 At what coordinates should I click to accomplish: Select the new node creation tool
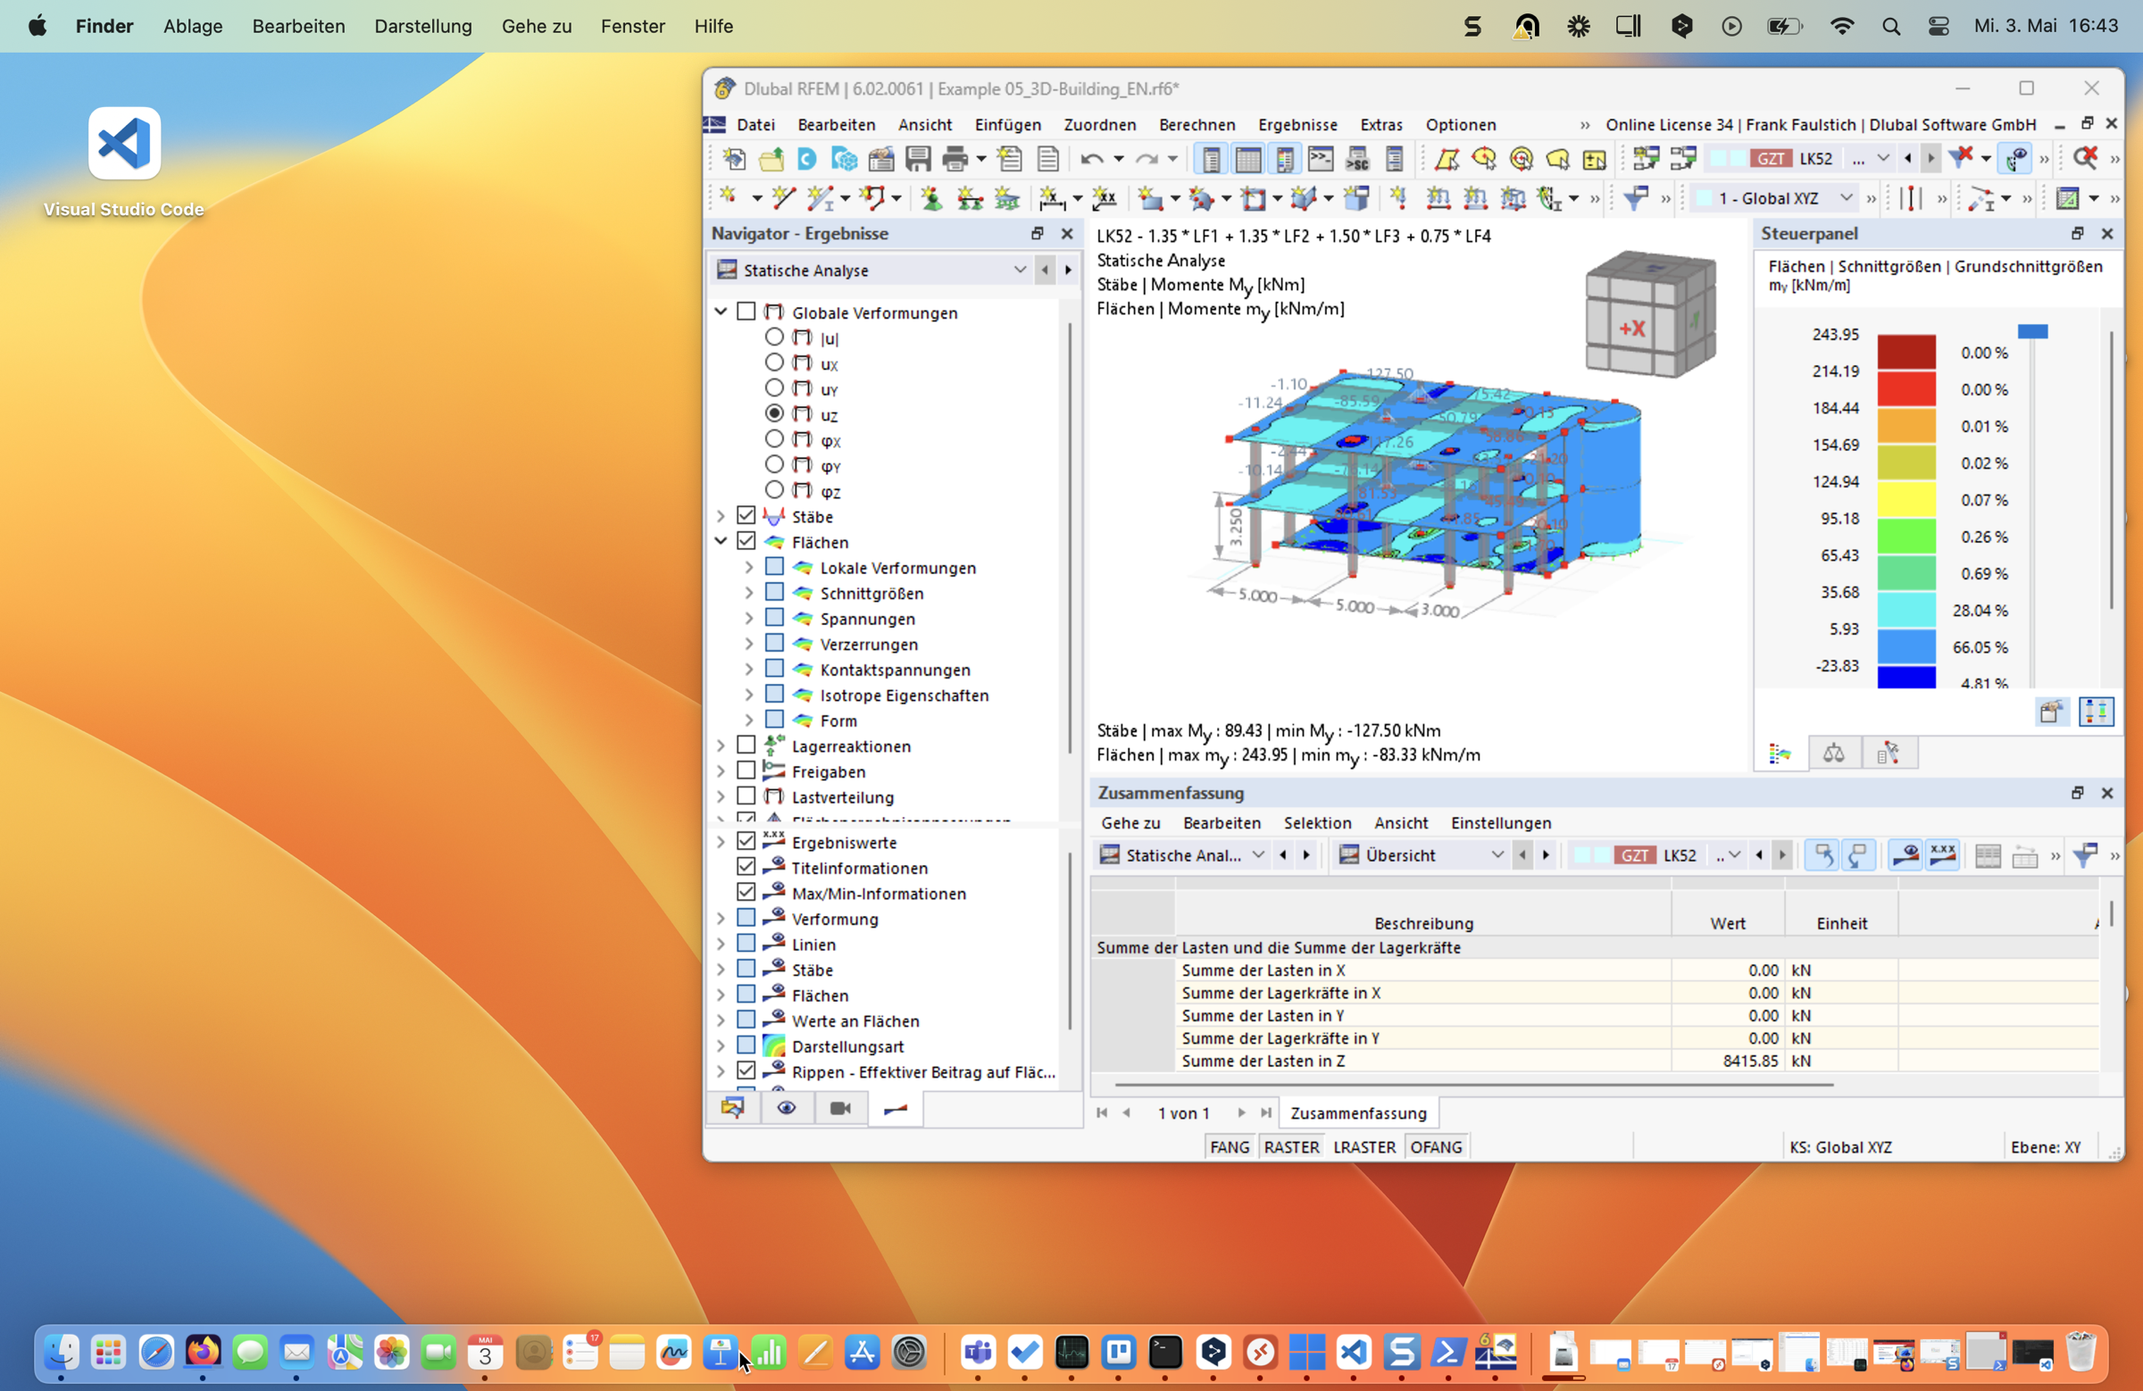pyautogui.click(x=730, y=197)
